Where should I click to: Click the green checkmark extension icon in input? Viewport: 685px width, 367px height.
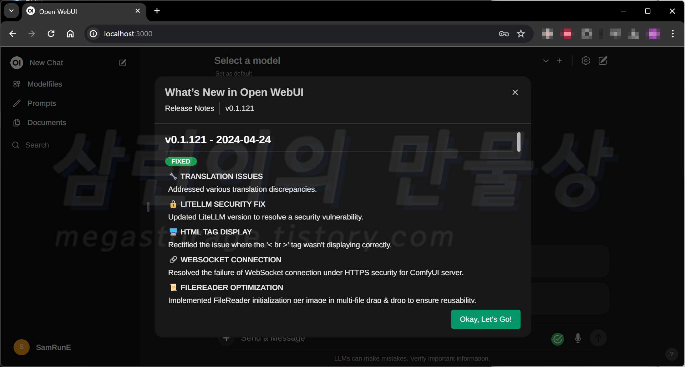(558, 339)
